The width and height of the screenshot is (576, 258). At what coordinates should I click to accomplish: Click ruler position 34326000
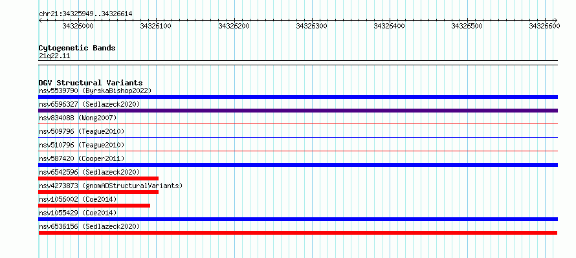coord(78,26)
